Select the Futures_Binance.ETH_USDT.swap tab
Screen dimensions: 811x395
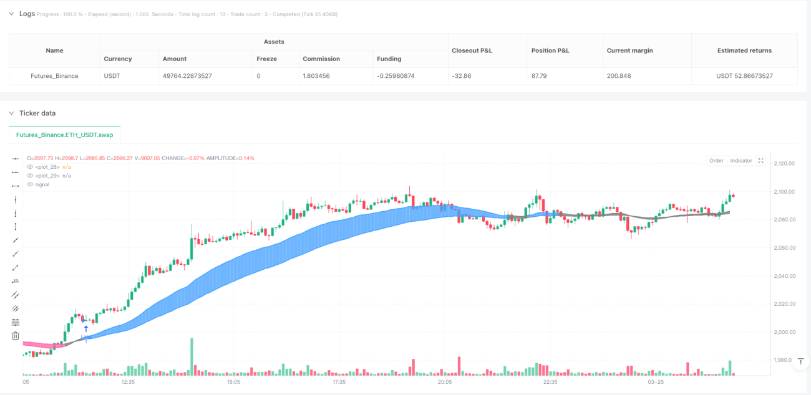coord(65,135)
